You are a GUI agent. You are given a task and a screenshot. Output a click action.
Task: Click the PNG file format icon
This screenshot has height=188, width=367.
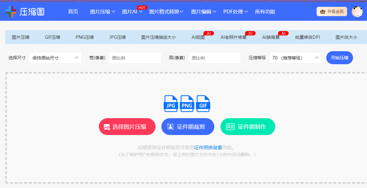pyautogui.click(x=187, y=104)
